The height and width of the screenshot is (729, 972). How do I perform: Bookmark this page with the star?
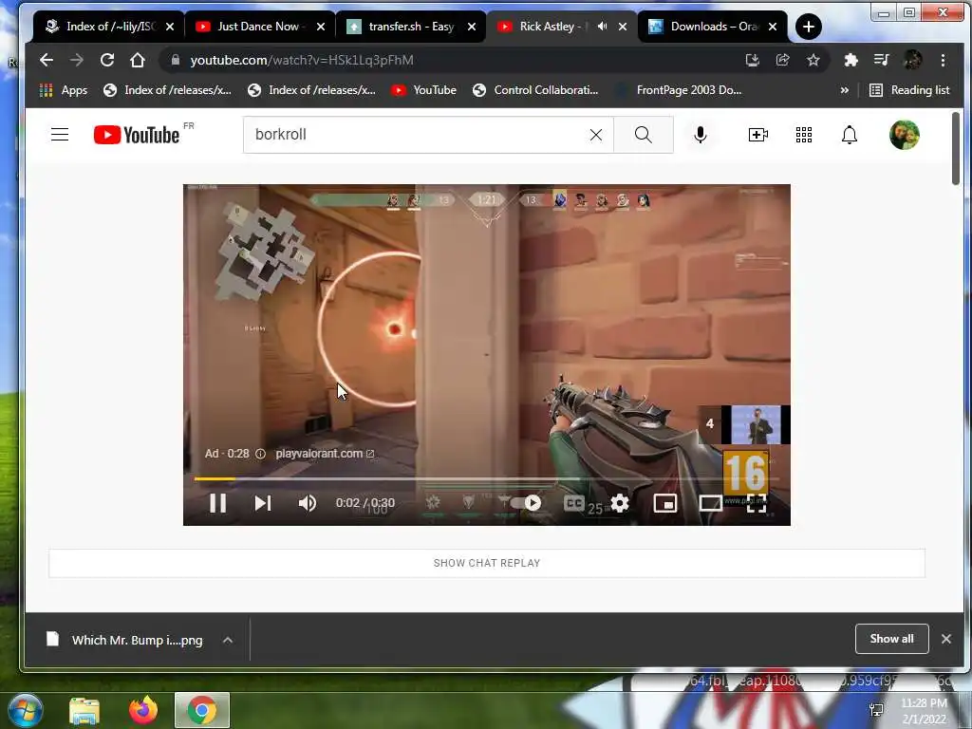coord(813,60)
